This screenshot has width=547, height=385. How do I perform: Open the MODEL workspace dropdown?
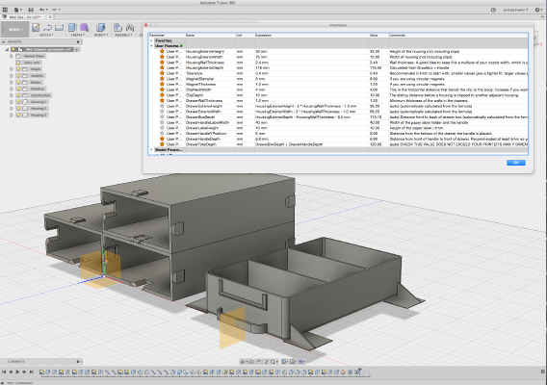click(14, 30)
